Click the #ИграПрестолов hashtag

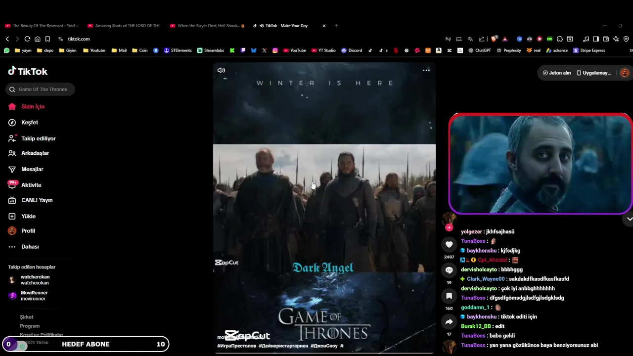click(237, 346)
